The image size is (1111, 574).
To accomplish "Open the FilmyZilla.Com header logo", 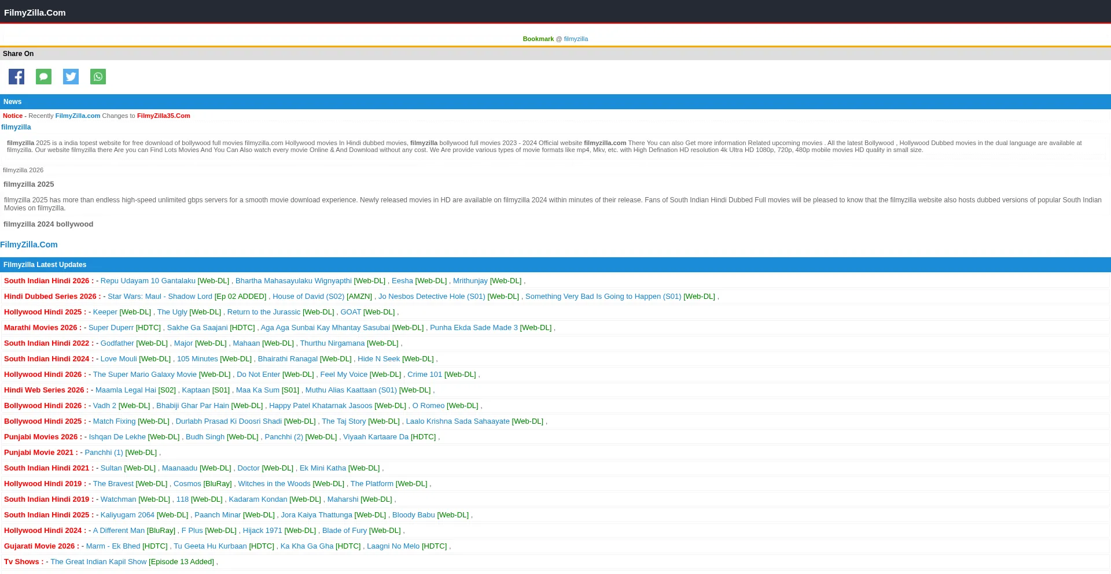I will click(35, 13).
